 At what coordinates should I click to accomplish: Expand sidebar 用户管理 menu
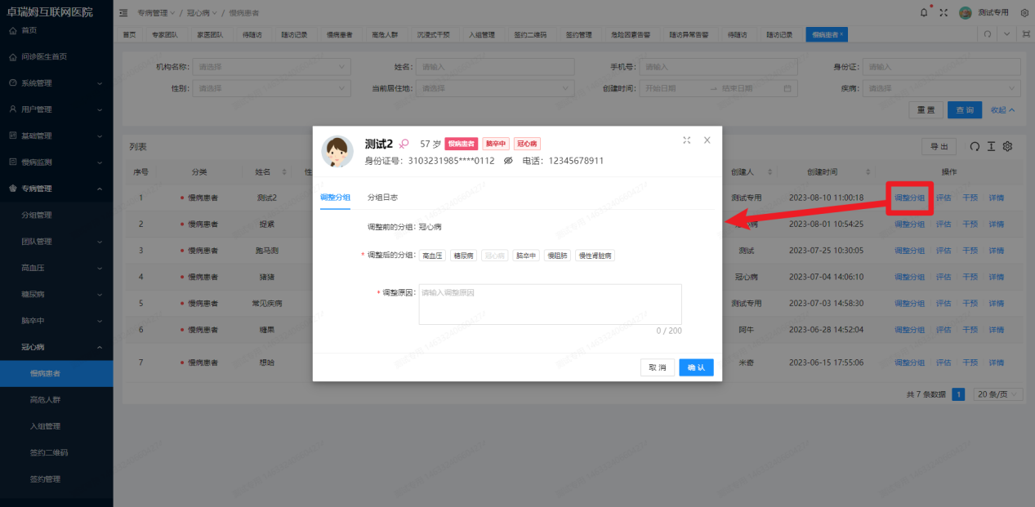(56, 109)
